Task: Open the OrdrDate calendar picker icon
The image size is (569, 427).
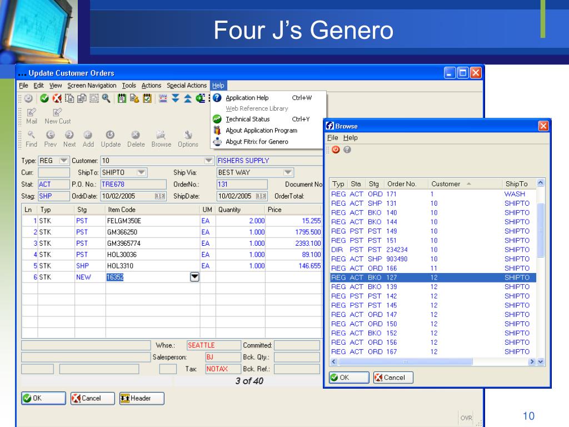Action: click(159, 196)
